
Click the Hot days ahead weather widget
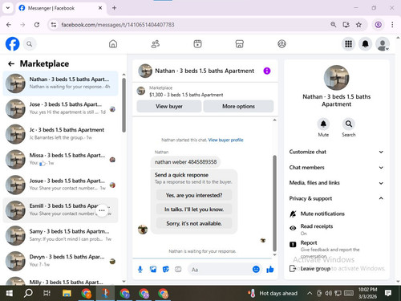[x=273, y=293]
